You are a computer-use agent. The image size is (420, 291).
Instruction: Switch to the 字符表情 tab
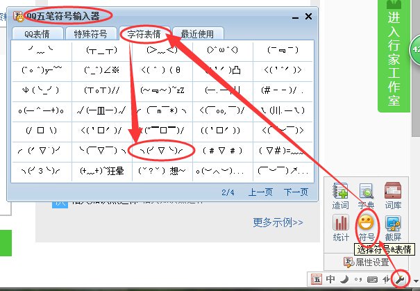coord(144,34)
